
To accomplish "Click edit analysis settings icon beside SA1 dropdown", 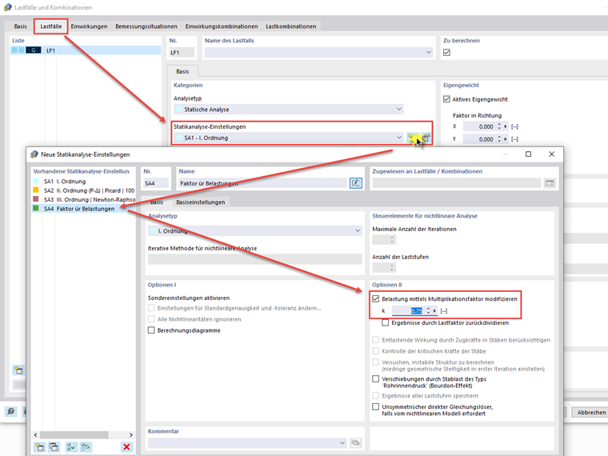I will tap(426, 138).
